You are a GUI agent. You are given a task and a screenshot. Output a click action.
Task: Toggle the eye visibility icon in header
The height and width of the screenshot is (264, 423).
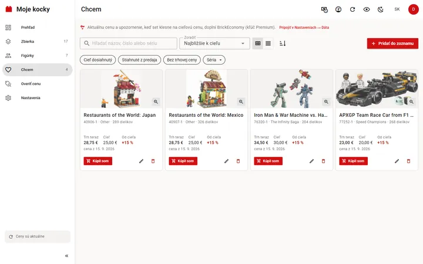[x=367, y=9]
